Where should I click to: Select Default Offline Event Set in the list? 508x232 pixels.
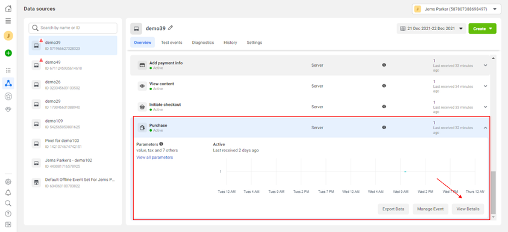pos(73,183)
